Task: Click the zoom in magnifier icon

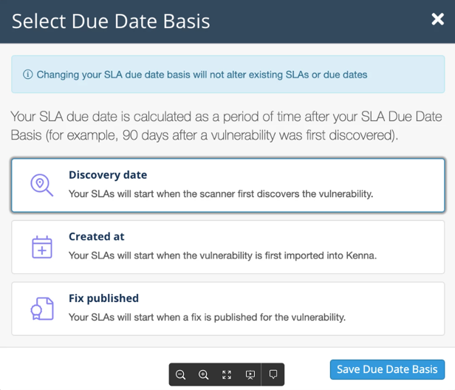Action: tap(203, 375)
